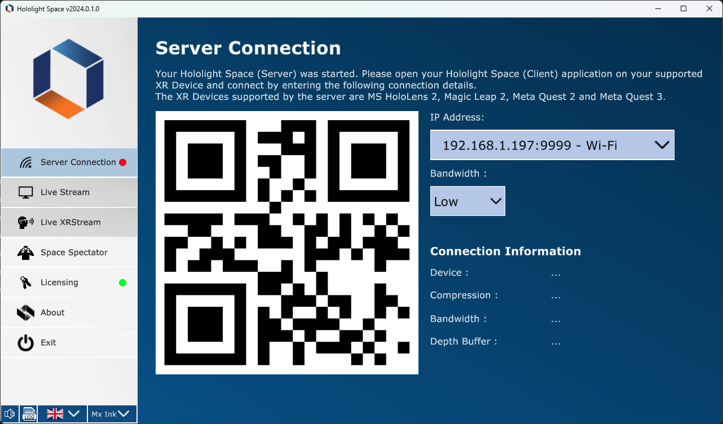
Task: Open the Licensing page
Action: coord(69,282)
